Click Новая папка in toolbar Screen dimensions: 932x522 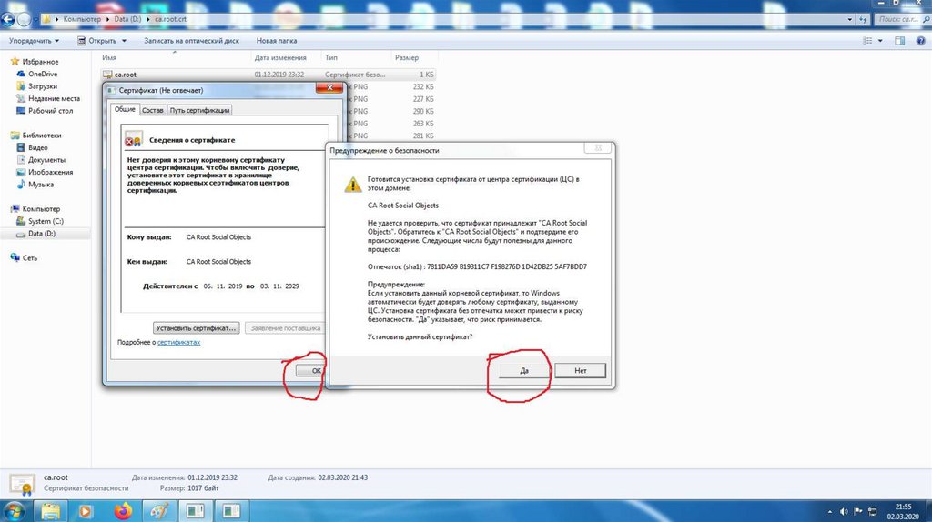[277, 41]
